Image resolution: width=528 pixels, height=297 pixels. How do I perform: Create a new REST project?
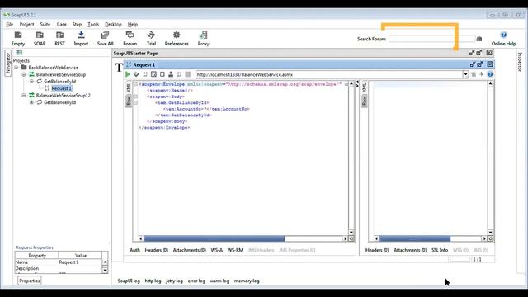[59, 39]
